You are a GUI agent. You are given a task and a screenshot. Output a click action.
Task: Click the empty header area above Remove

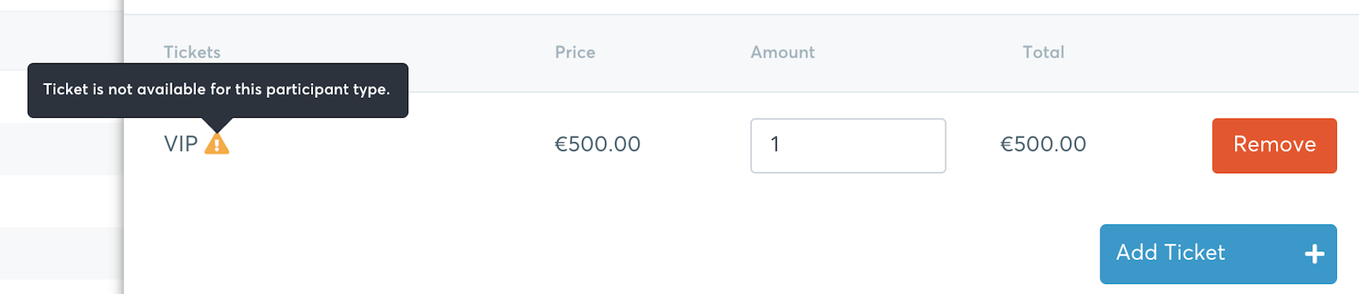[1274, 53]
